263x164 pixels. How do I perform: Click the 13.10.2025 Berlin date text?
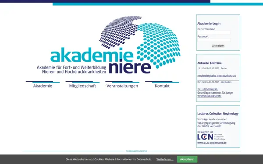coord(212,68)
